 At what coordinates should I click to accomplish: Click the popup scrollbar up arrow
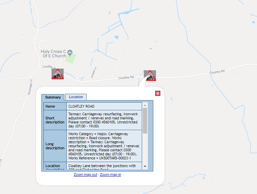145,105
